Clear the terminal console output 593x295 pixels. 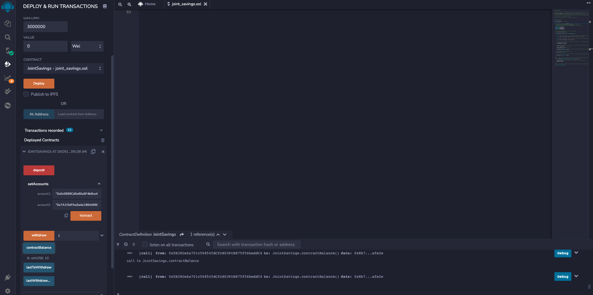126,244
